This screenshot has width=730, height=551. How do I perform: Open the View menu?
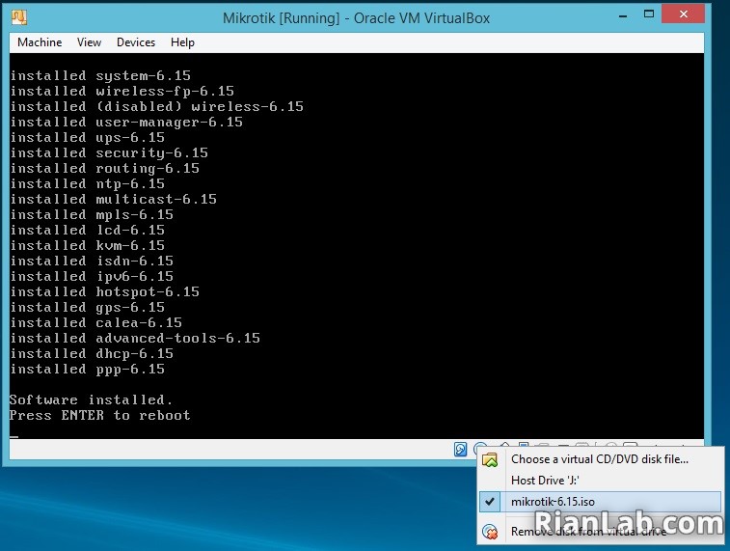pos(89,42)
